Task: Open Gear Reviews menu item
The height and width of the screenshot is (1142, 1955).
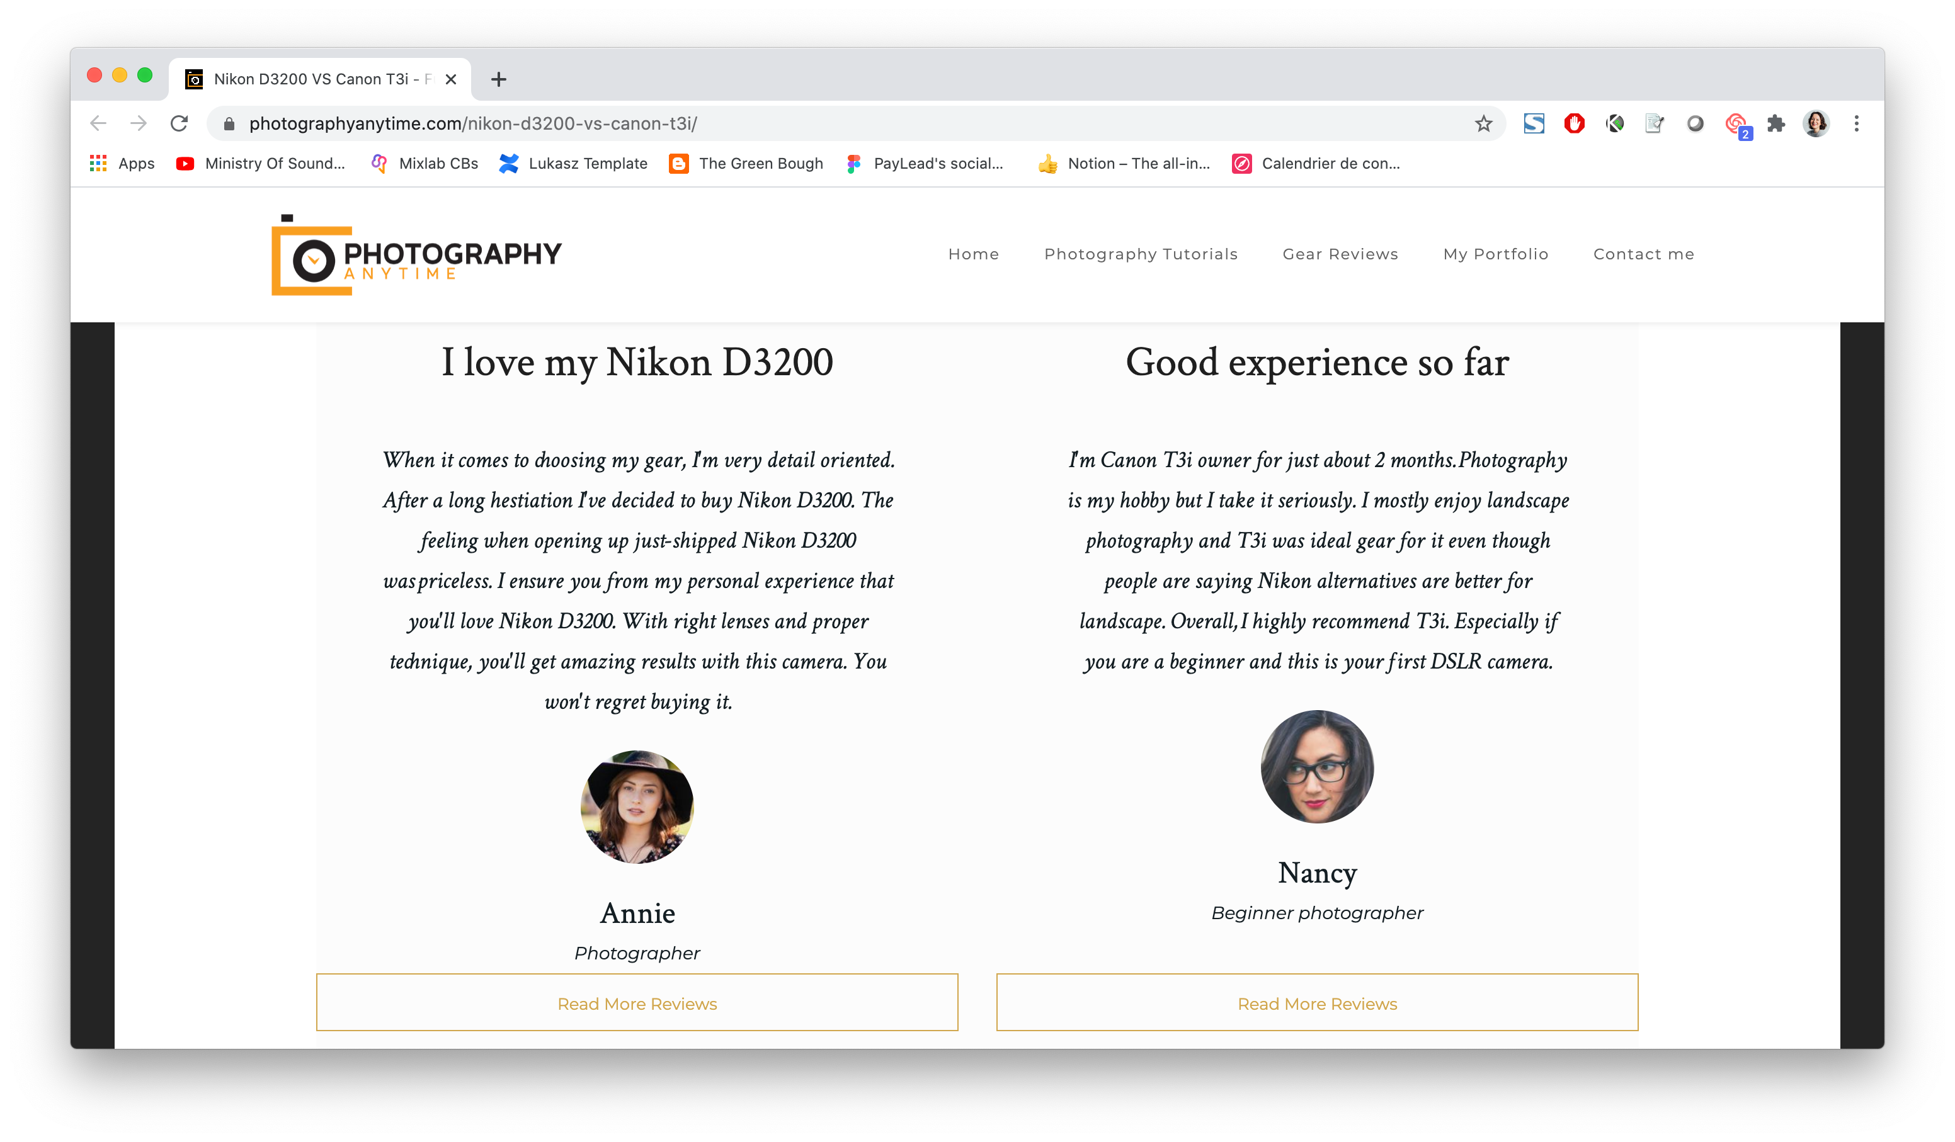Action: click(x=1340, y=254)
